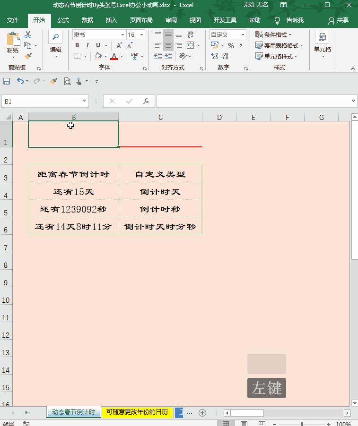Open Cell Styles dropdown

pyautogui.click(x=276, y=56)
